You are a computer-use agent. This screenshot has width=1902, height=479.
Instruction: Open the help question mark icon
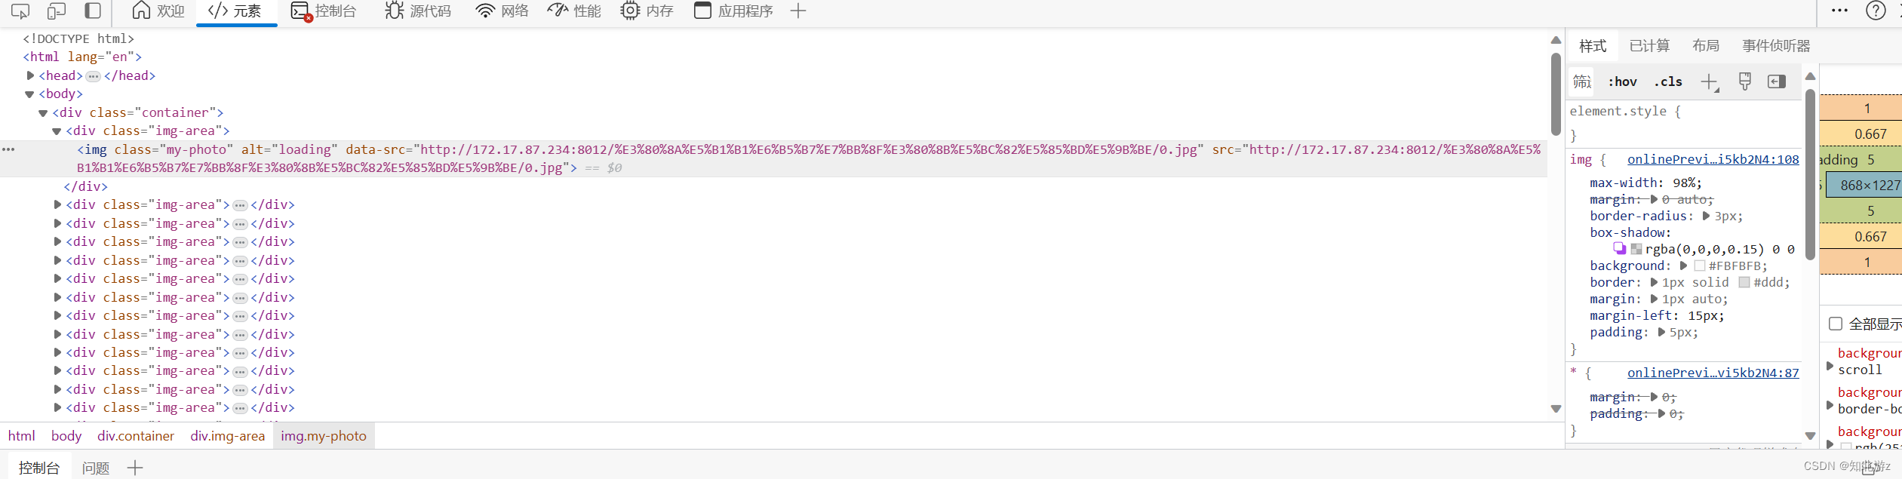tap(1876, 11)
